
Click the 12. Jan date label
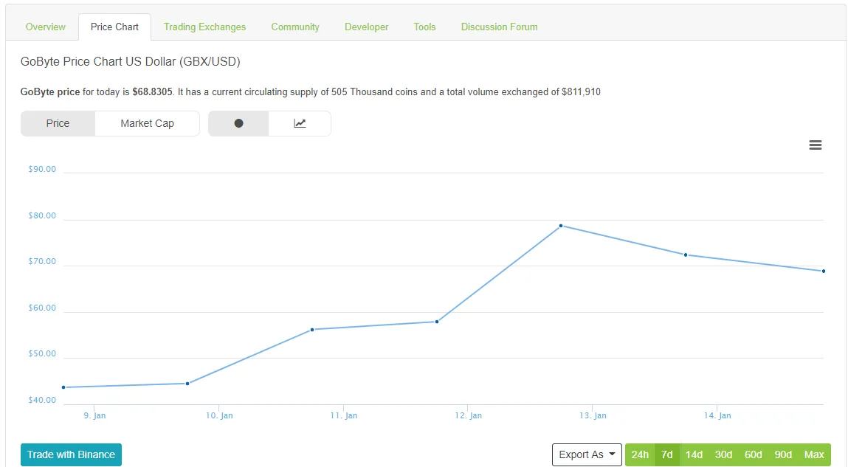[x=469, y=415]
